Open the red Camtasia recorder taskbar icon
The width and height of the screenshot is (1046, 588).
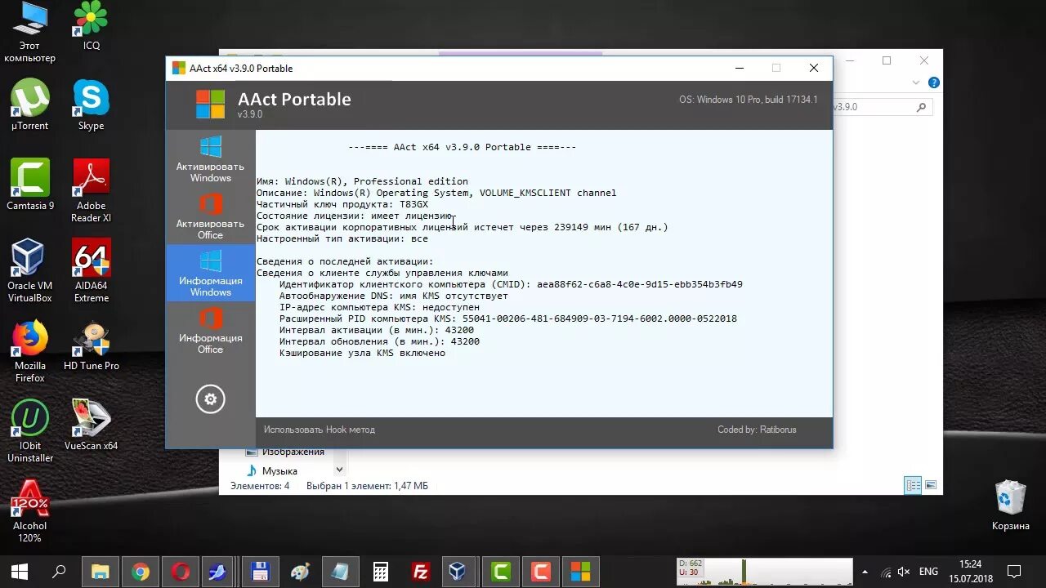(x=541, y=571)
